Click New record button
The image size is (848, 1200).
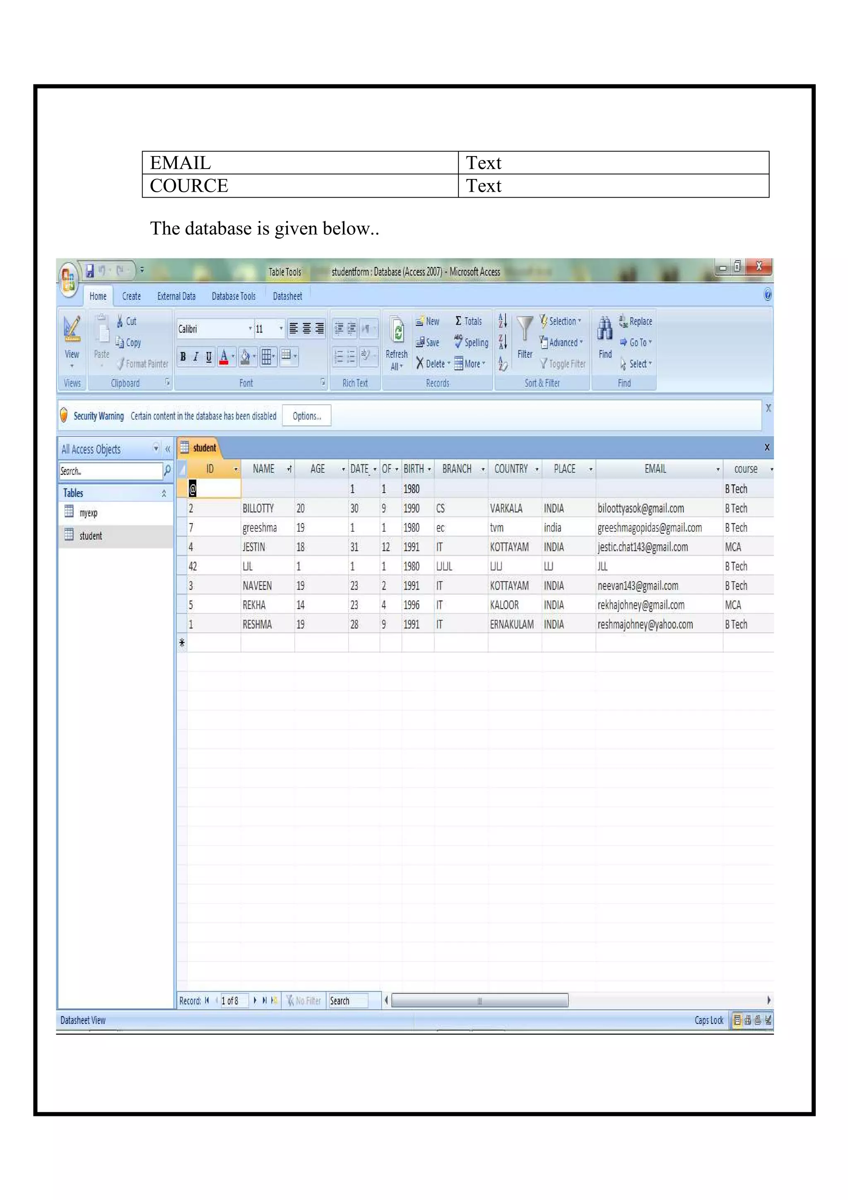(427, 321)
